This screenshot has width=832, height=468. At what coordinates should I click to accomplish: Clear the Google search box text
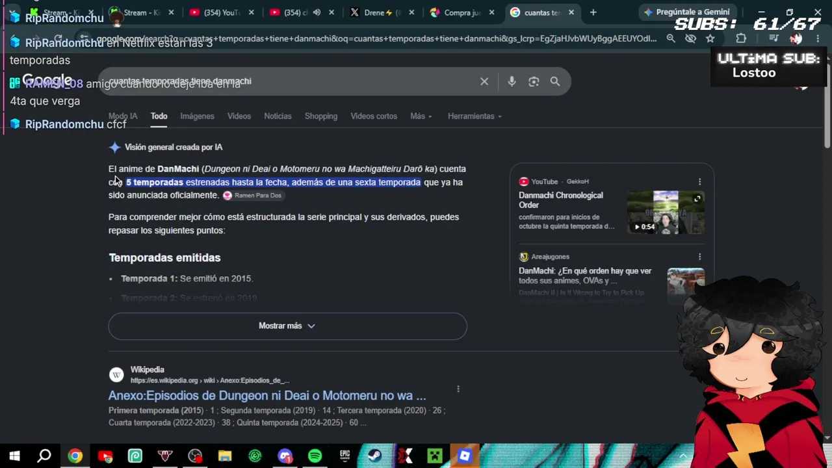click(484, 81)
